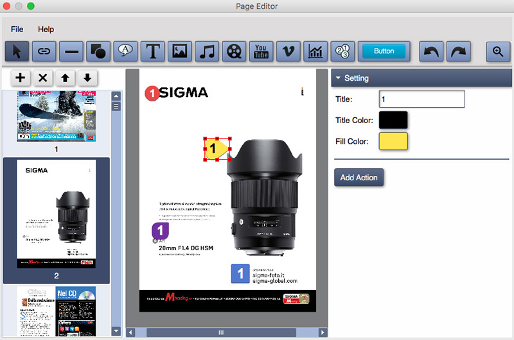Insert a Button element
The width and height of the screenshot is (514, 340).
point(384,51)
